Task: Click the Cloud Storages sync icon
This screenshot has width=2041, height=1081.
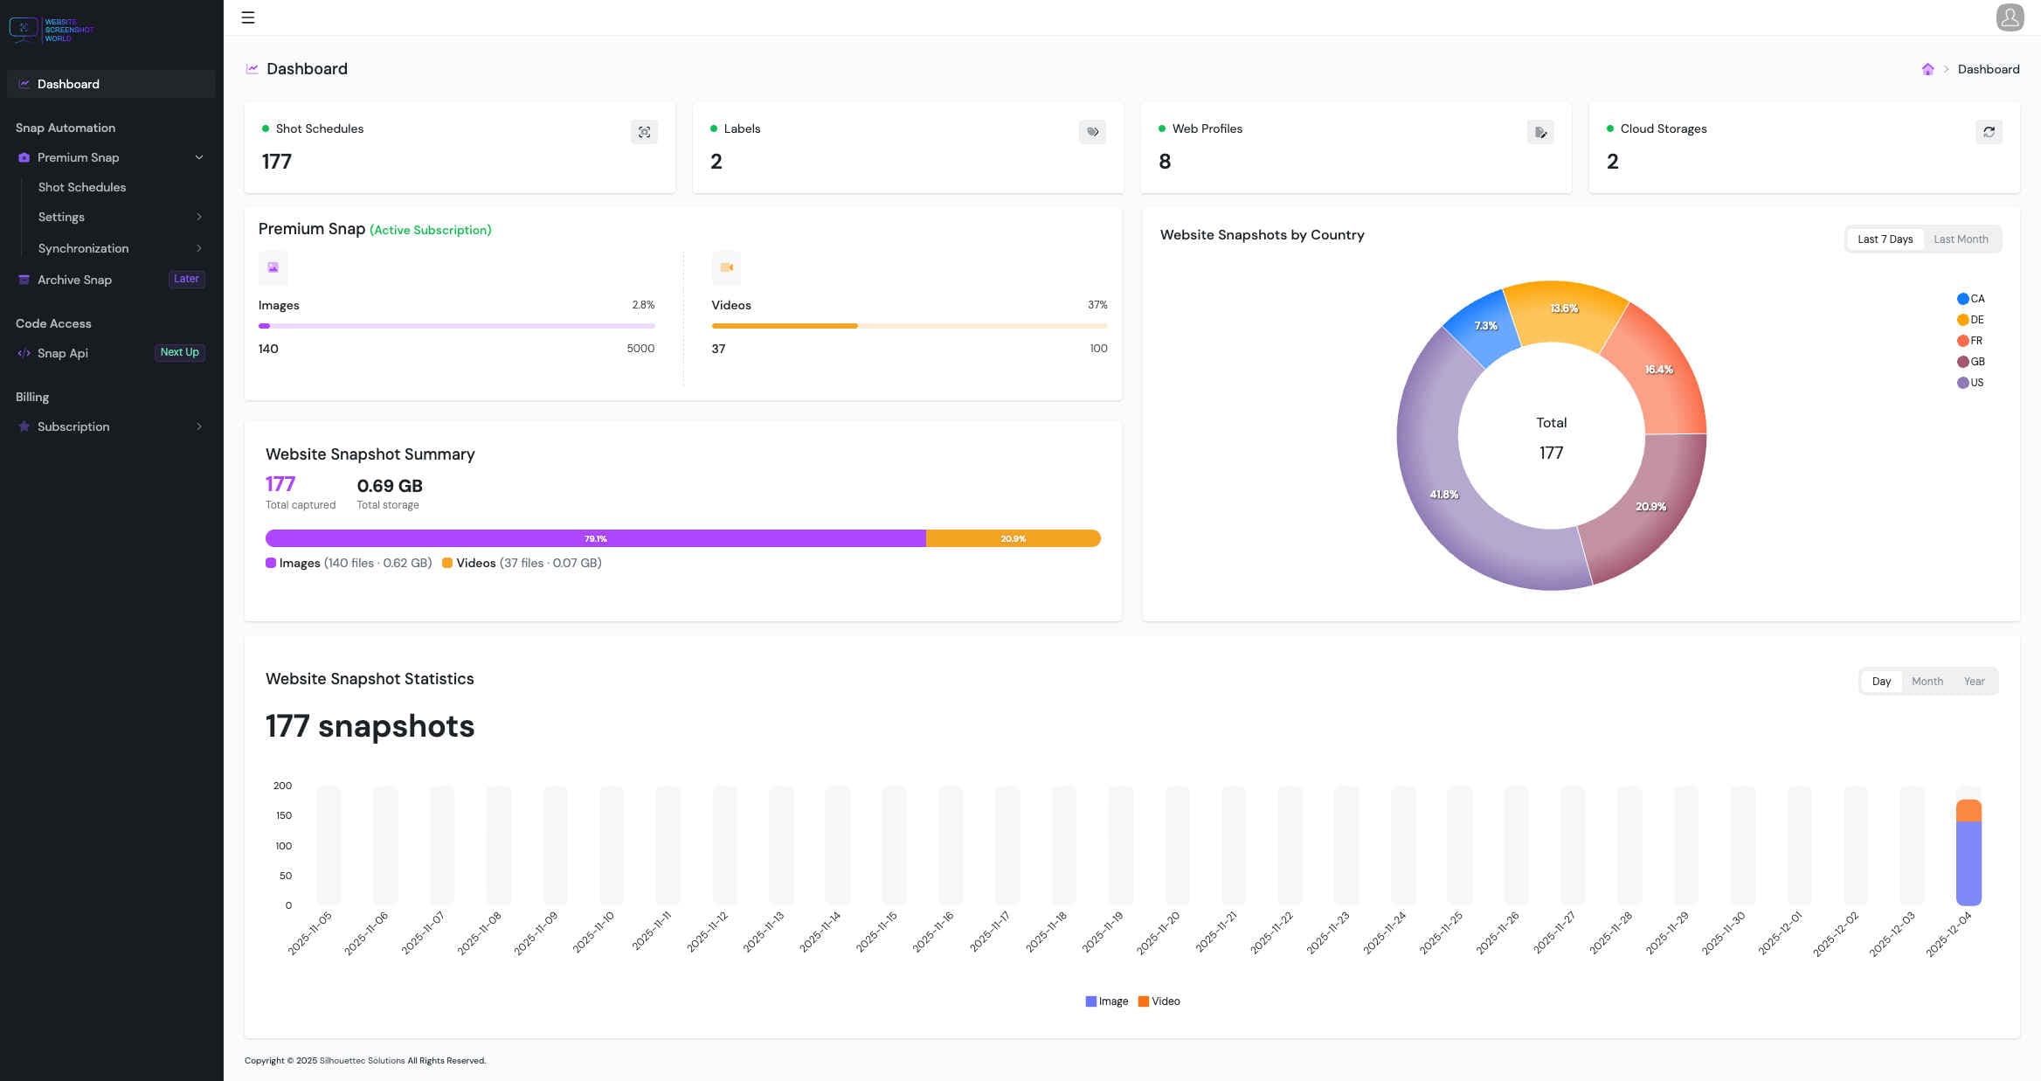Action: pos(1989,132)
